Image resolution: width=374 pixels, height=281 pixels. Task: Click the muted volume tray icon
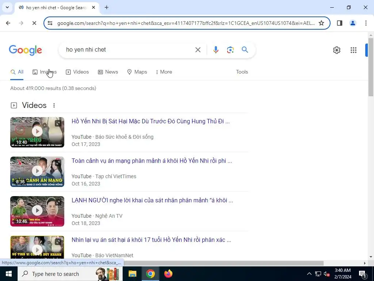pyautogui.click(x=327, y=274)
